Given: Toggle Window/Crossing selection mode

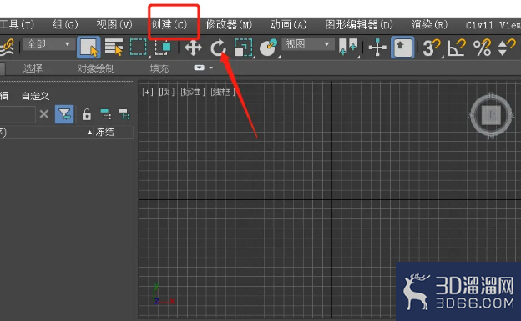Looking at the screenshot, I should coord(163,48).
